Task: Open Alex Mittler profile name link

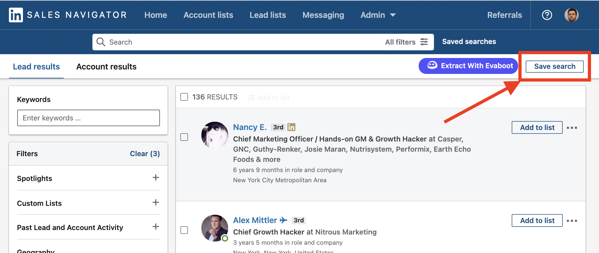Action: (255, 220)
